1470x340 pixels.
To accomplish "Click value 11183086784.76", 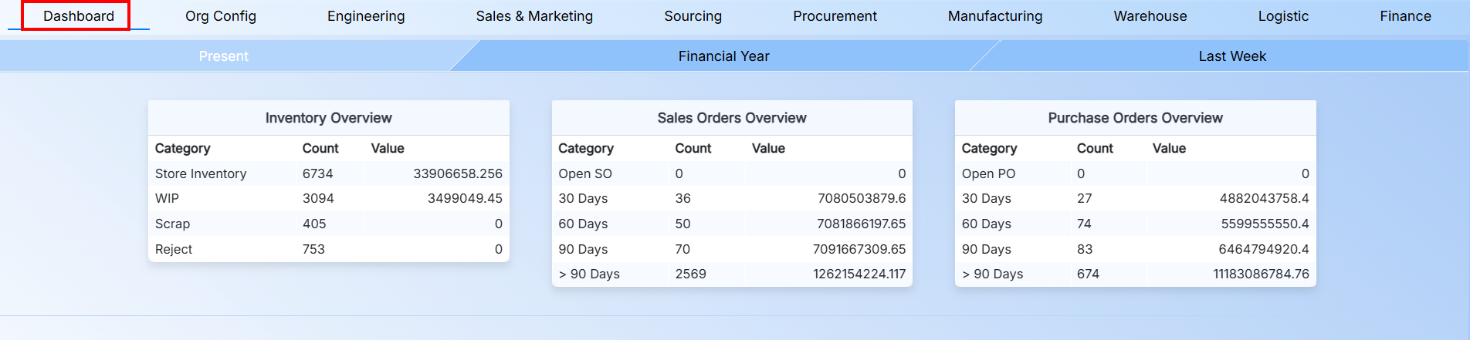I will tap(1262, 274).
